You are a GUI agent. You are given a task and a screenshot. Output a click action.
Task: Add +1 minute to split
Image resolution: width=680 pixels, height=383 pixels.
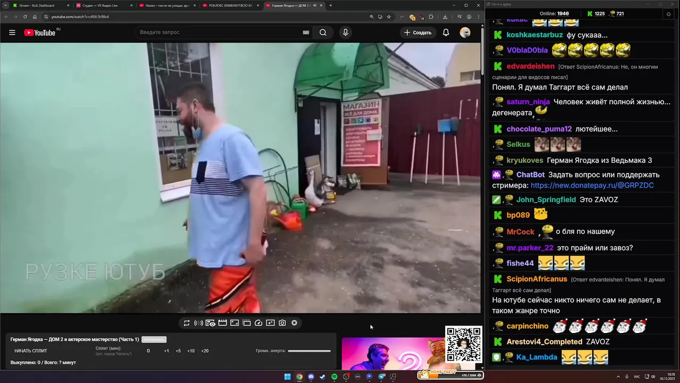[166, 351]
